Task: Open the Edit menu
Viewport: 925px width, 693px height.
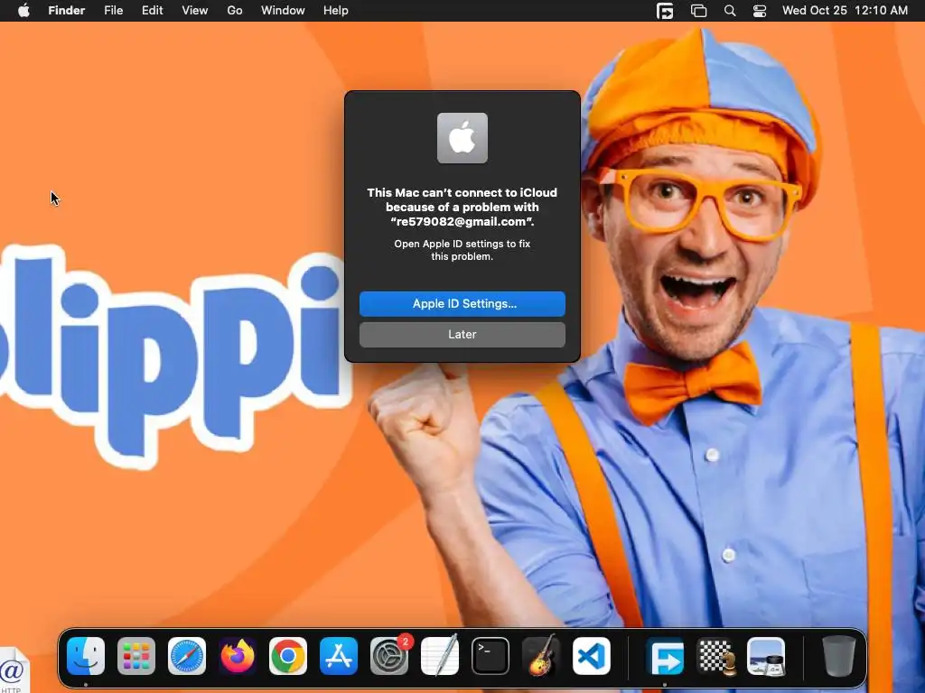Action: (x=152, y=11)
